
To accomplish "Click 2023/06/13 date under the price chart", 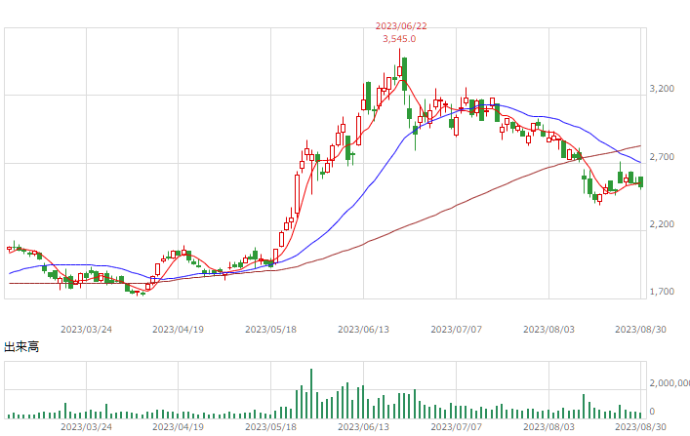I will tap(363, 329).
